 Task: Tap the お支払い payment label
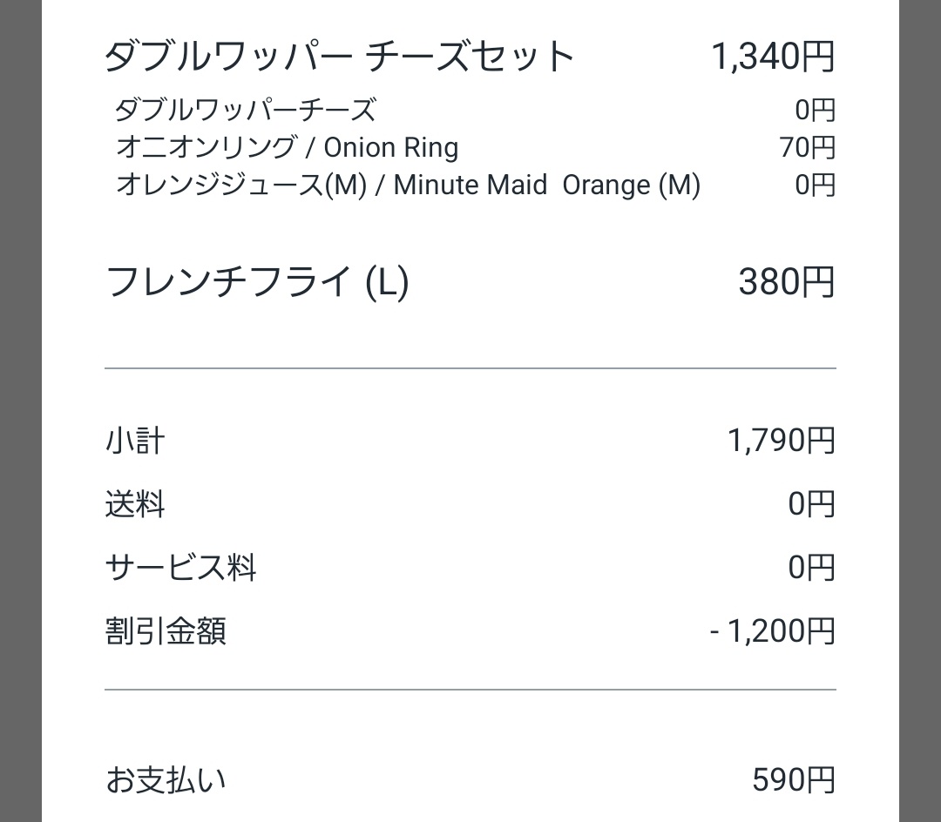pyautogui.click(x=166, y=779)
